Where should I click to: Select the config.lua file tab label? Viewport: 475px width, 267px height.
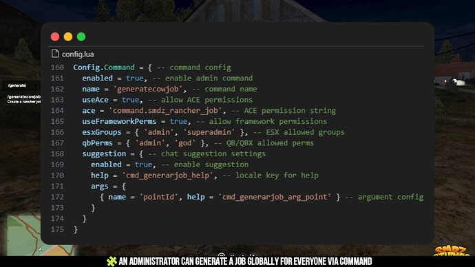(x=78, y=54)
